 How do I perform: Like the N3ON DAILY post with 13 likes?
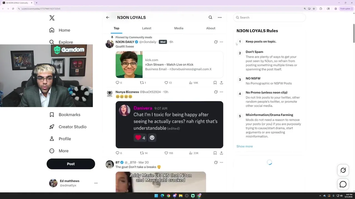[168, 83]
